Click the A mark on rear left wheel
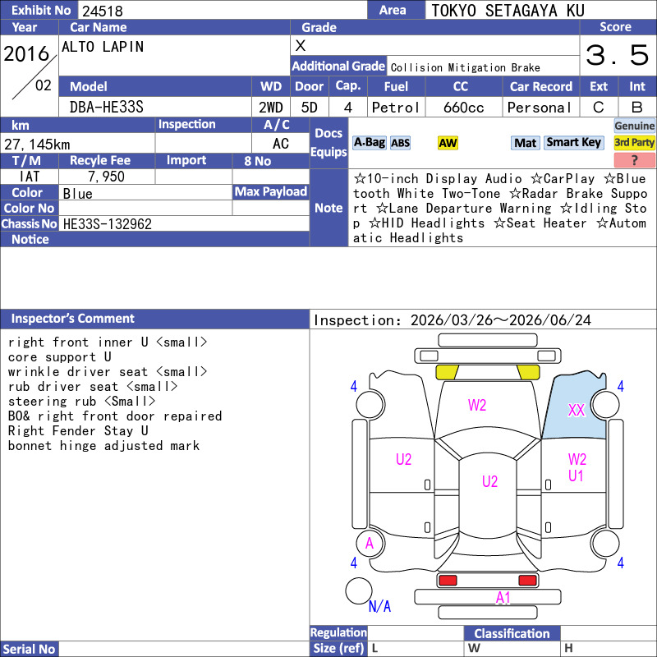The image size is (657, 657). [x=369, y=544]
